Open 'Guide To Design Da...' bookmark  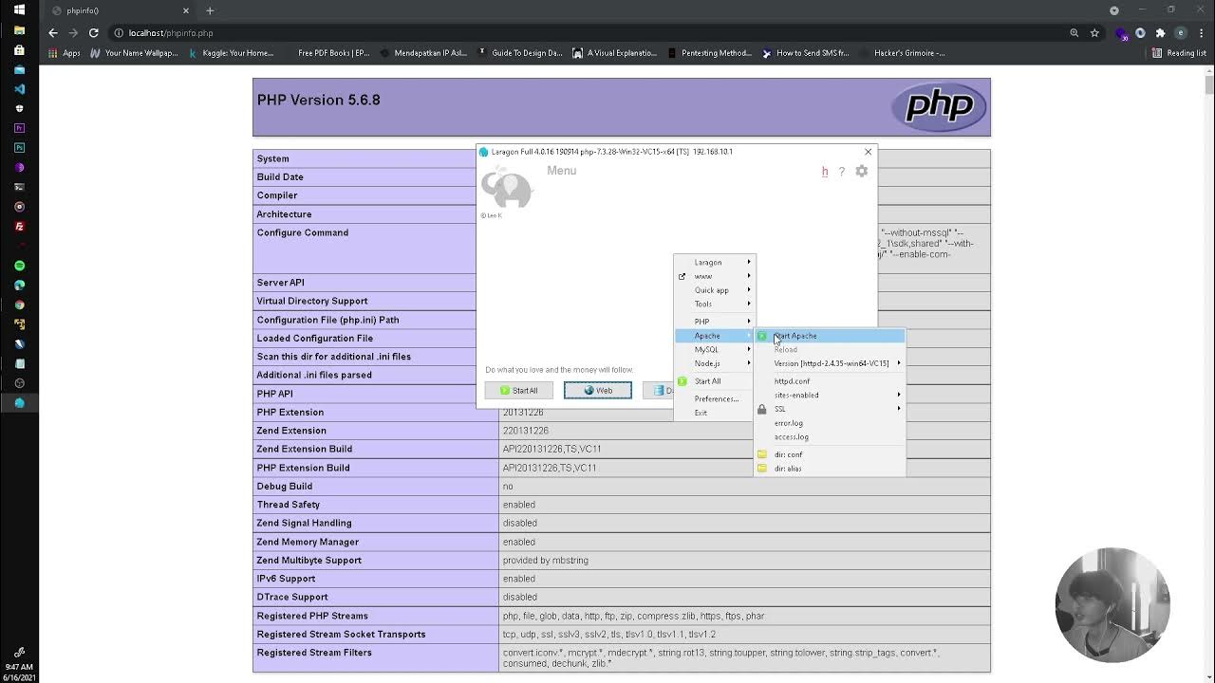click(520, 53)
